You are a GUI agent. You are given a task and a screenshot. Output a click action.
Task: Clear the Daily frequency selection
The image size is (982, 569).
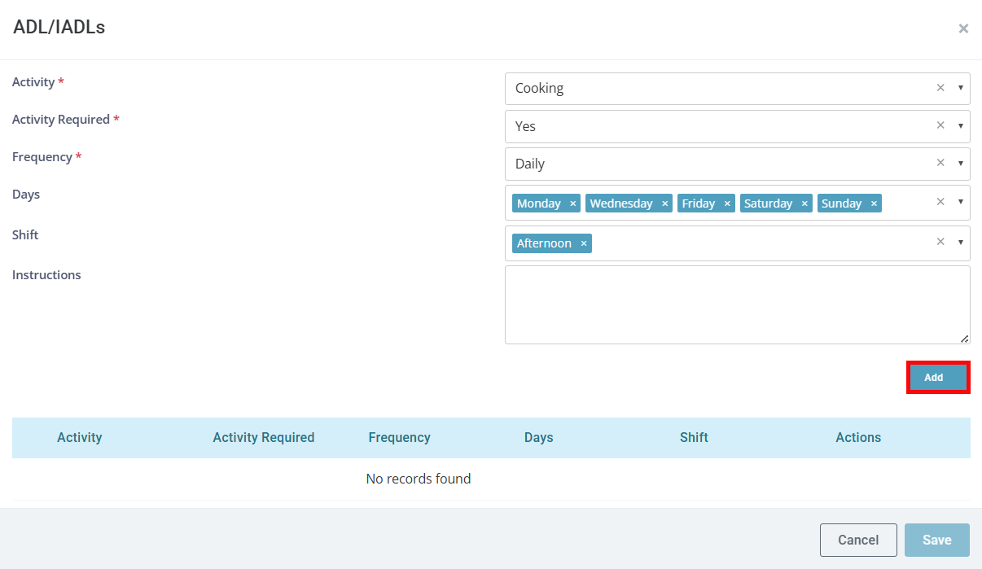pos(940,164)
